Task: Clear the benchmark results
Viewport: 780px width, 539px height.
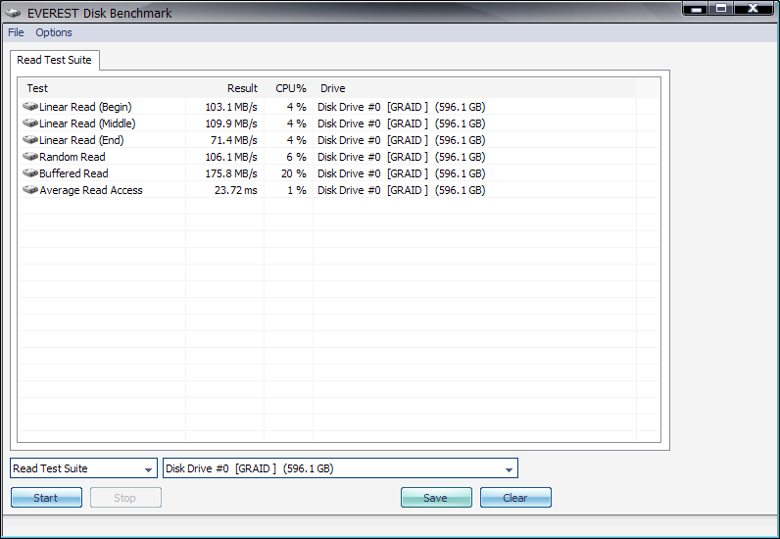Action: [515, 498]
